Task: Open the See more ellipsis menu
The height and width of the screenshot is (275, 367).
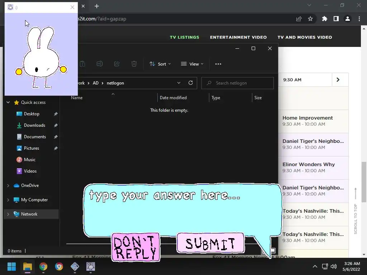Action: [218, 64]
